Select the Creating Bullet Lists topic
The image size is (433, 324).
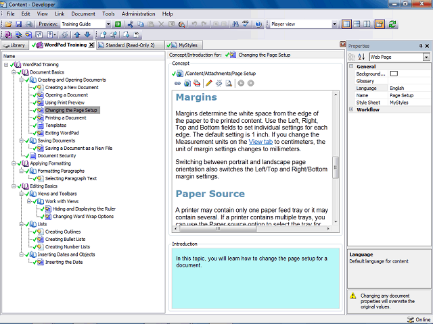coord(65,240)
